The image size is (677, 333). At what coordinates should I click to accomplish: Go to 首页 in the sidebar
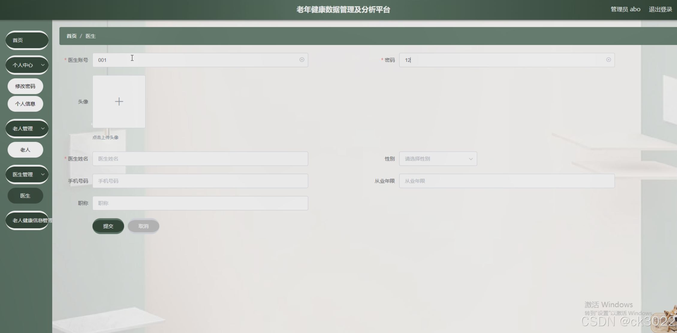pyautogui.click(x=27, y=40)
